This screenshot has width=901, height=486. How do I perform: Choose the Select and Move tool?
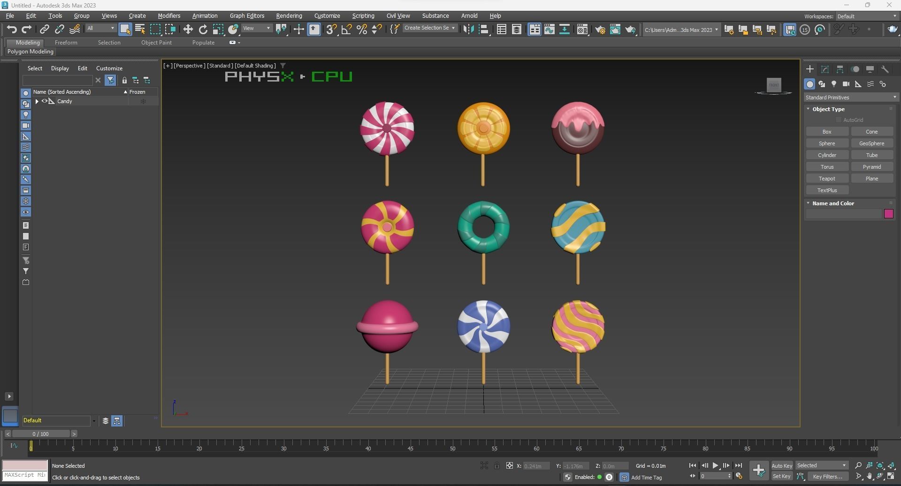point(188,30)
